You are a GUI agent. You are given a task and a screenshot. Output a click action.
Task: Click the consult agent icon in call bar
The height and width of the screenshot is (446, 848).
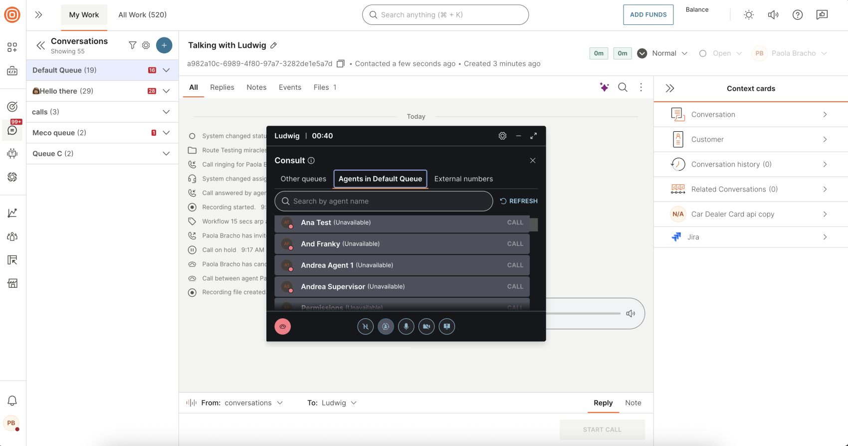coord(386,326)
